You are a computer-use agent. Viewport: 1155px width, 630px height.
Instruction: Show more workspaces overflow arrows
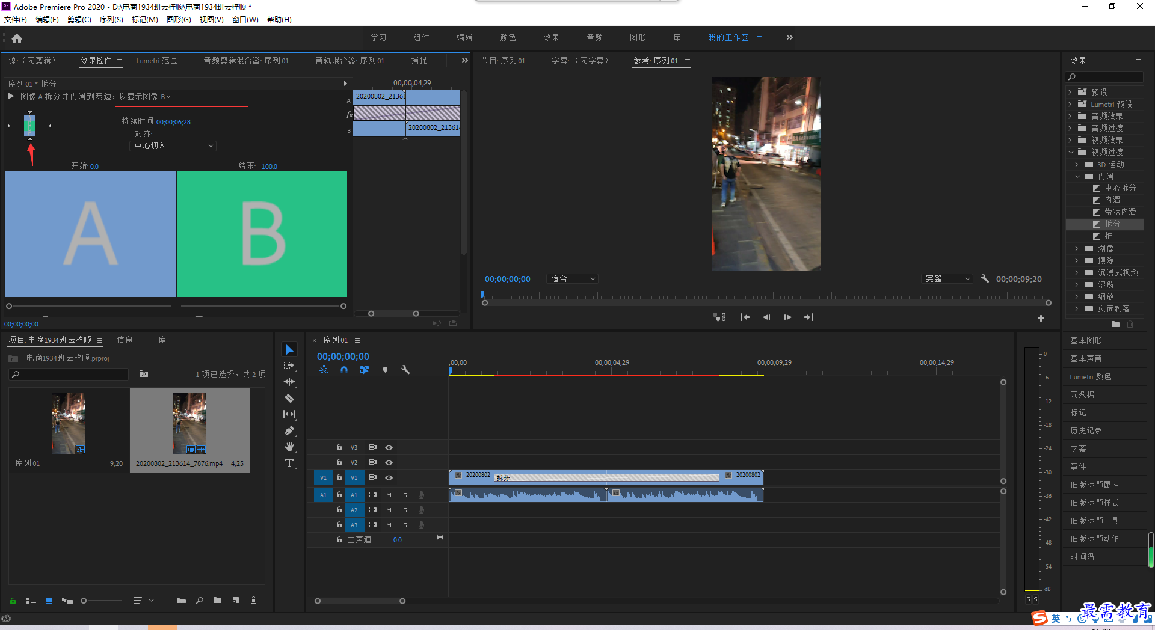click(x=790, y=37)
